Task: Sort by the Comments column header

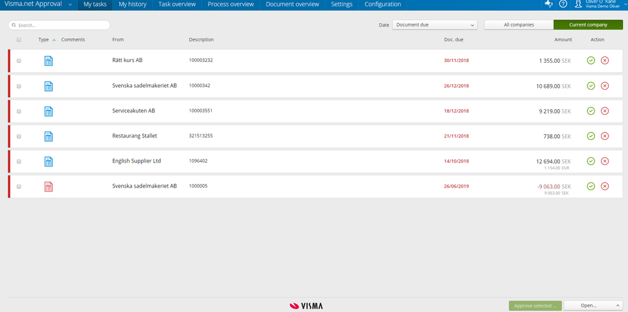Action: [73, 40]
